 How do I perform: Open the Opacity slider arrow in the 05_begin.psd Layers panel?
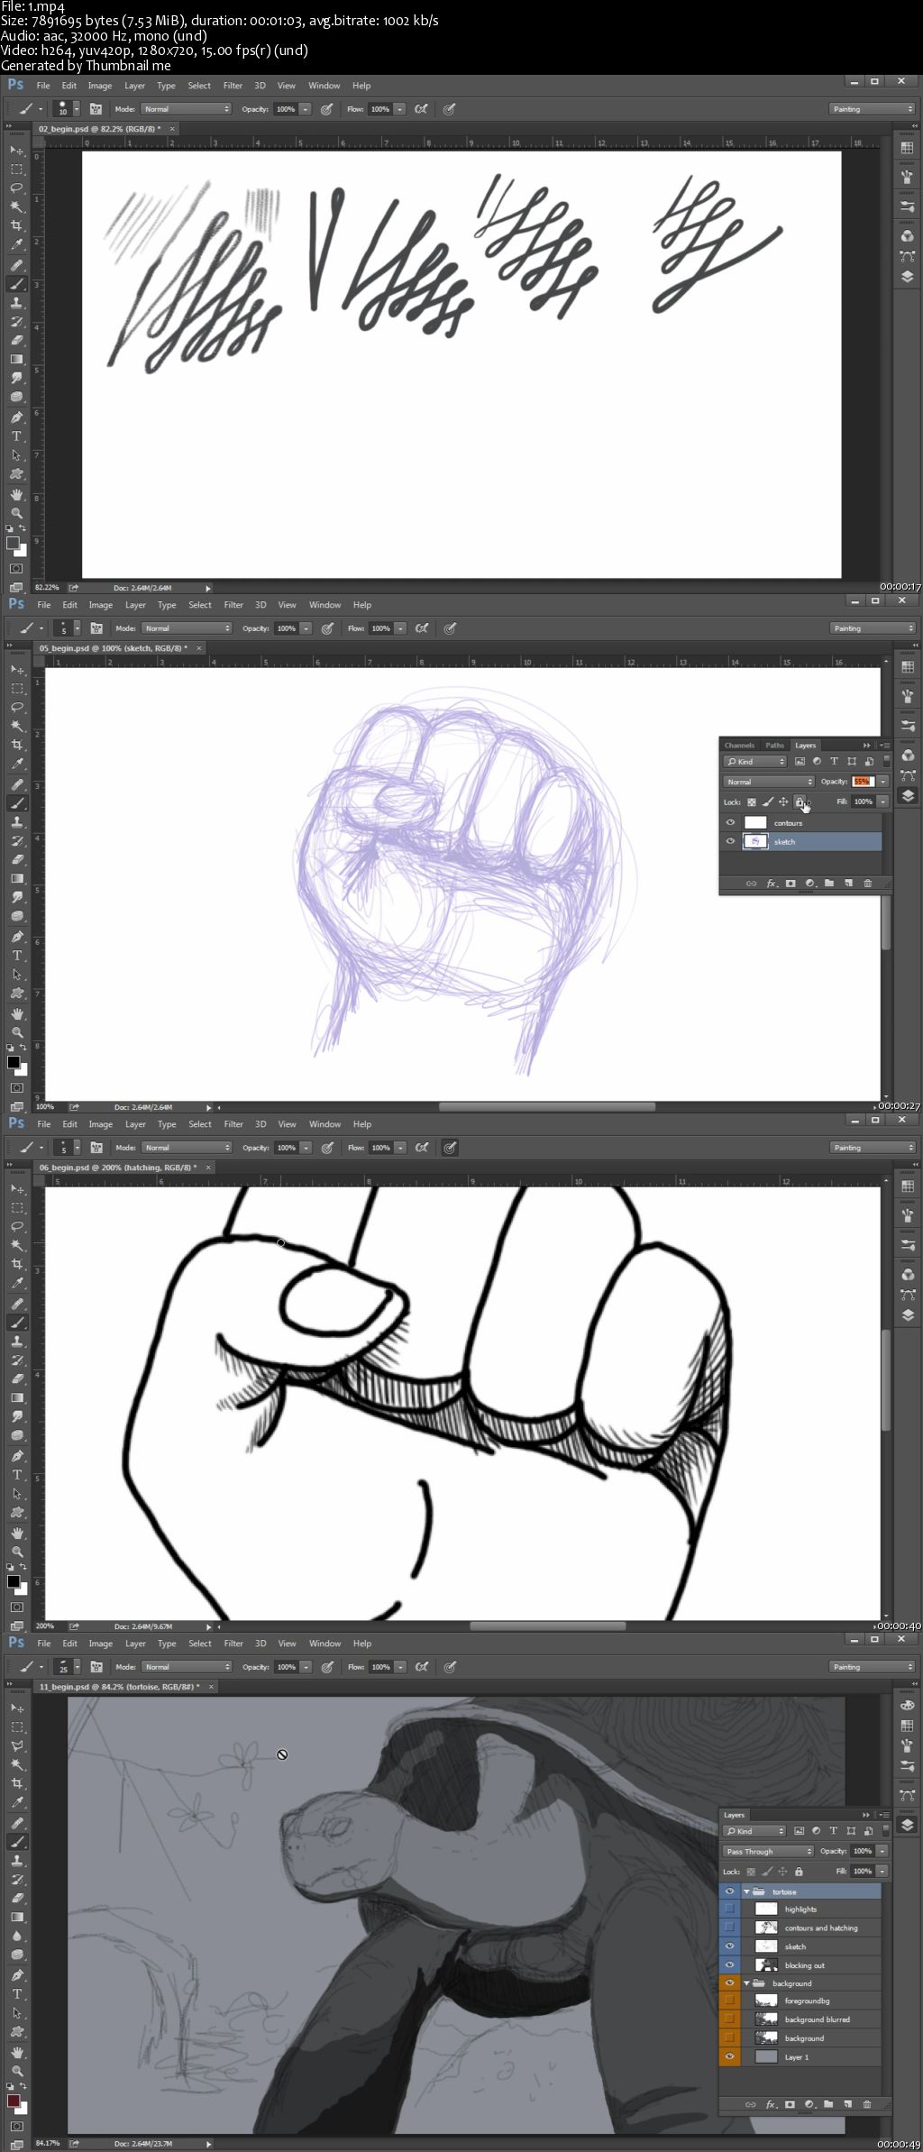coord(883,782)
